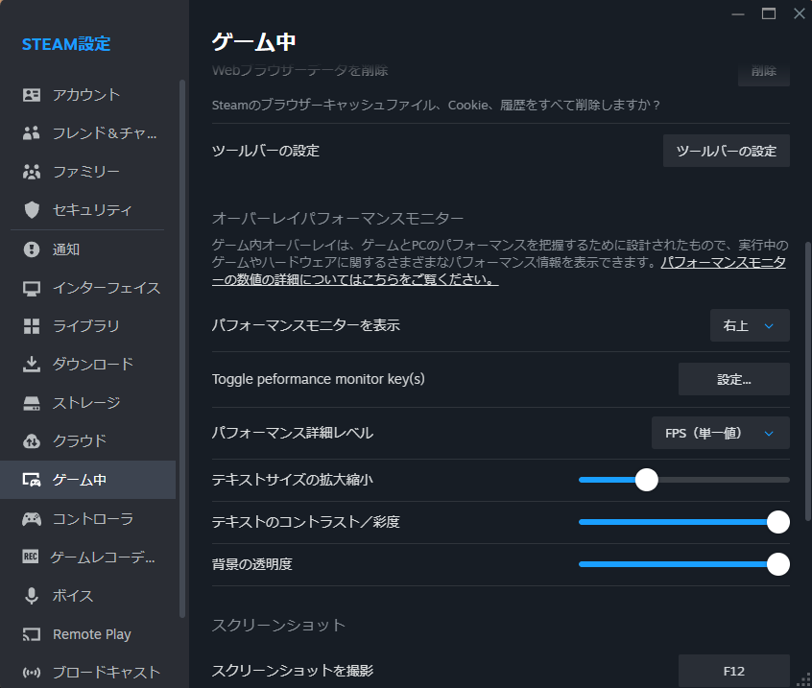Switch to the Remote Play section
Image resolution: width=812 pixels, height=688 pixels.
point(91,634)
